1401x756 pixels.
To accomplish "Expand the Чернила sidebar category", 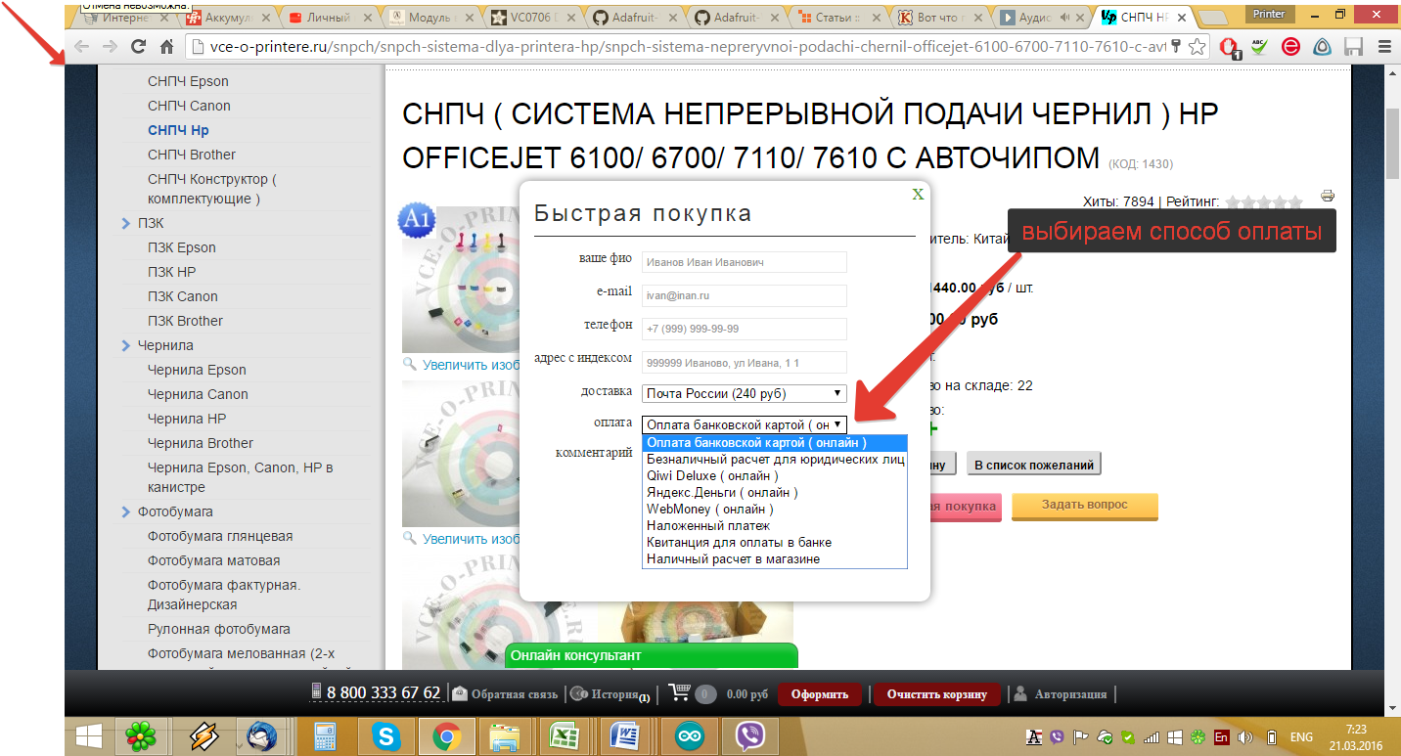I will (126, 345).
